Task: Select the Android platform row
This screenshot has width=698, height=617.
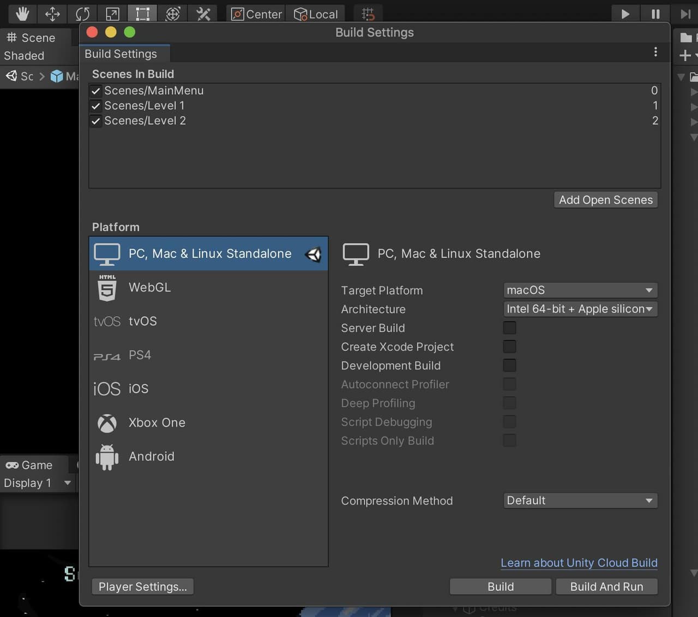Action: 208,456
